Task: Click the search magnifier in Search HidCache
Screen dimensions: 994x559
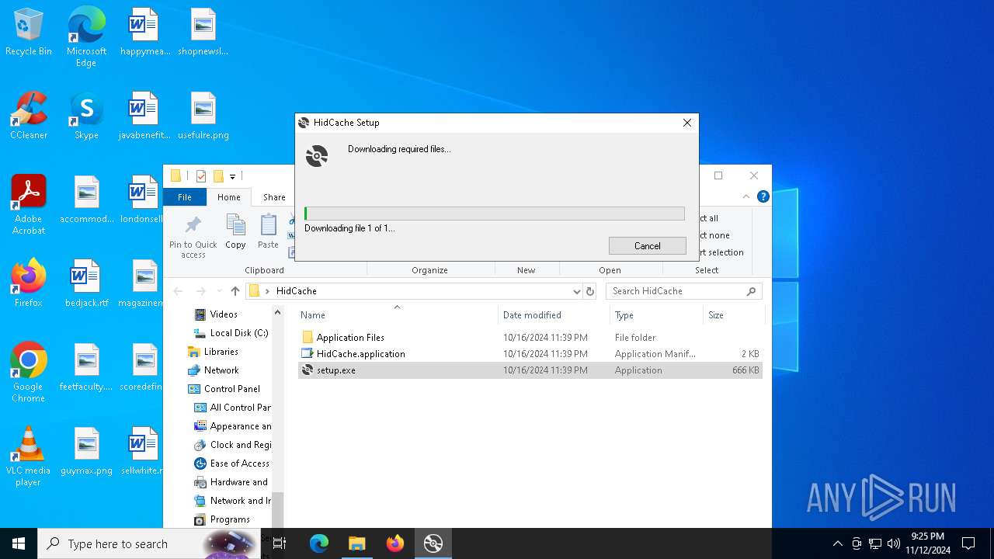Action: (x=751, y=291)
